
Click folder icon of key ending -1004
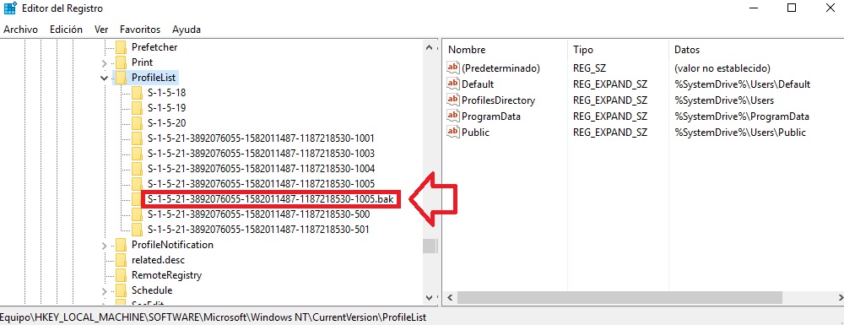(137, 169)
